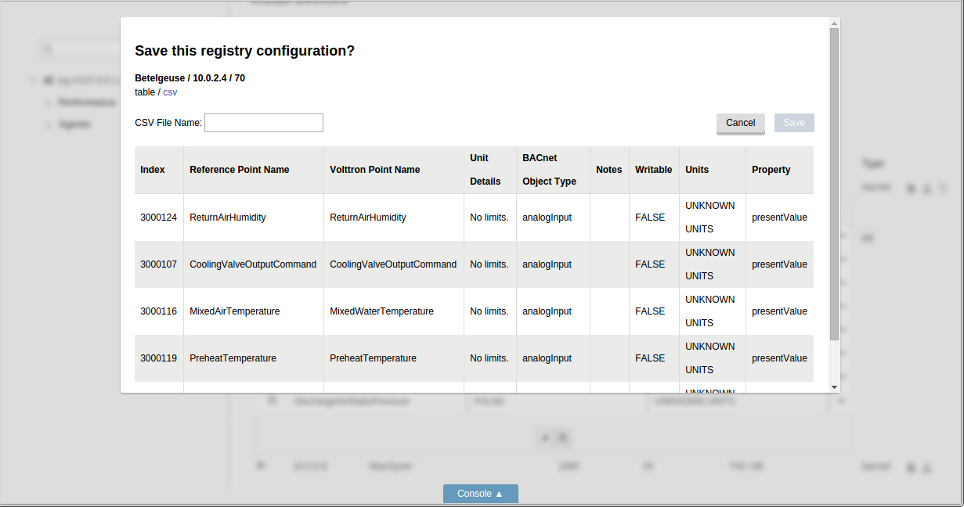Expand Agents tree item in background
This screenshot has width=964, height=507.
tap(48, 124)
